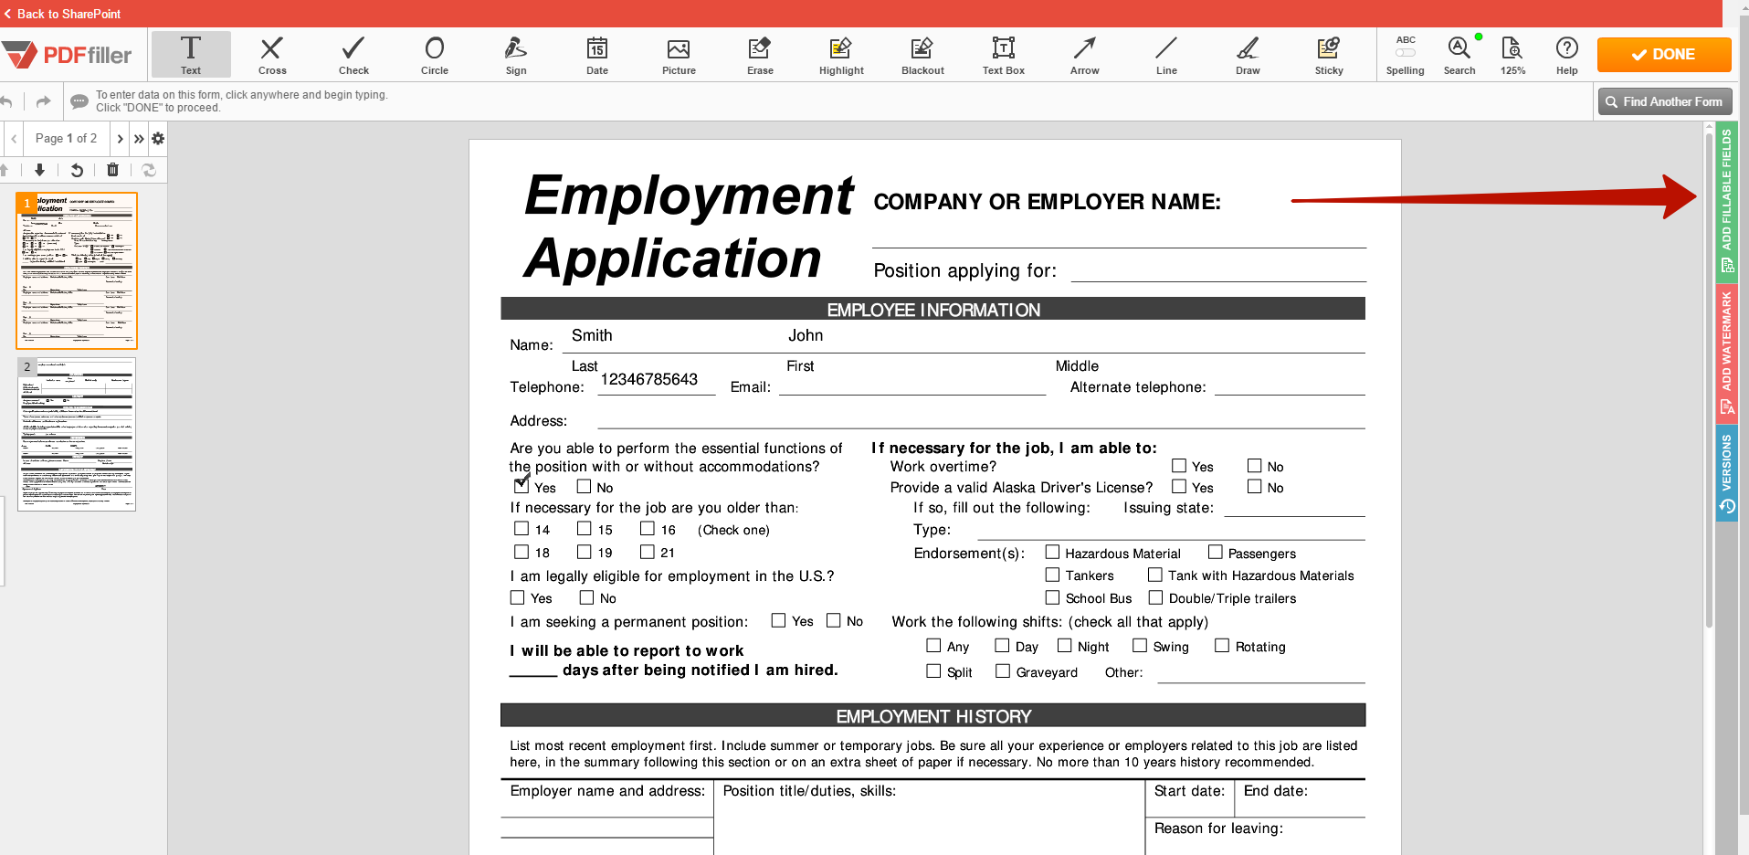The width and height of the screenshot is (1749, 855).
Task: Click the redo arrow icon
Action: [x=43, y=101]
